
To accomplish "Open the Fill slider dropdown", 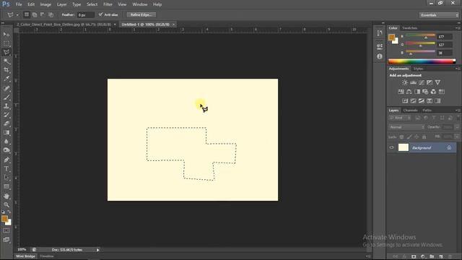I will pos(457,136).
